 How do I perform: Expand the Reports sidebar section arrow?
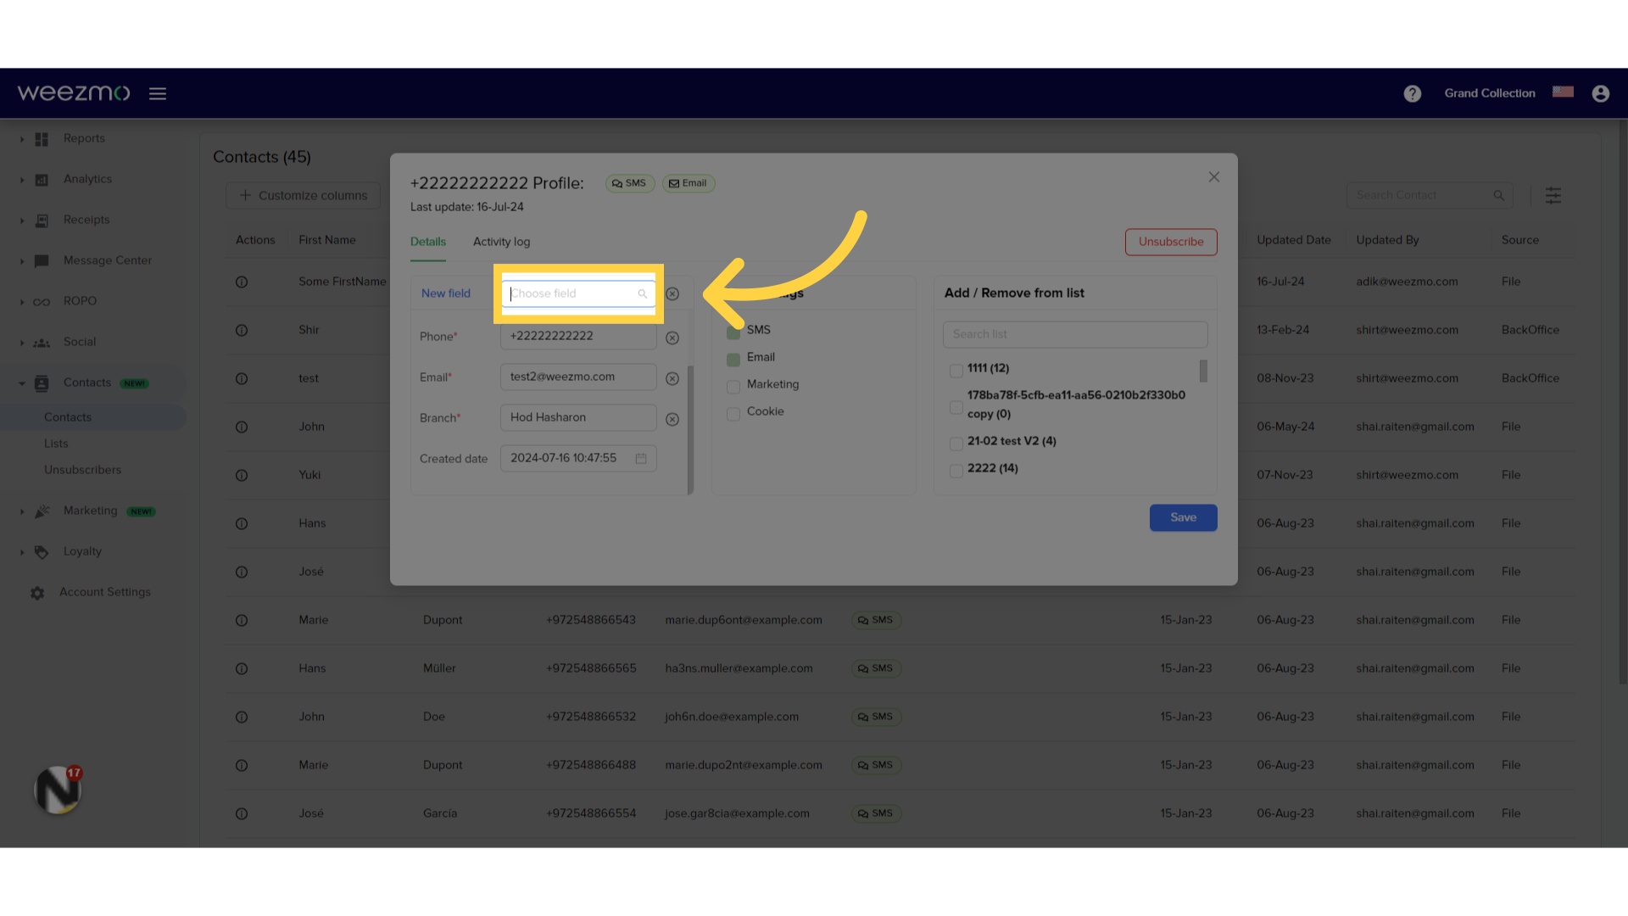click(22, 139)
